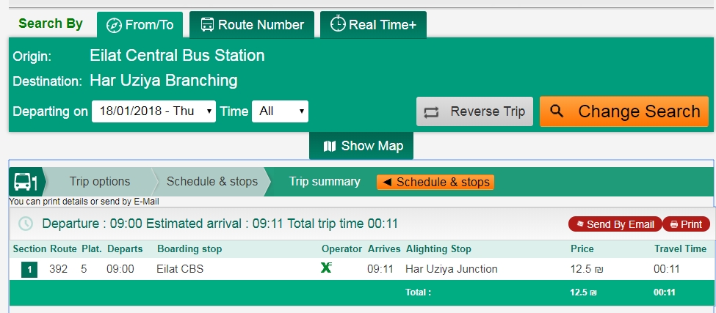Go to the Trip options step

100,181
